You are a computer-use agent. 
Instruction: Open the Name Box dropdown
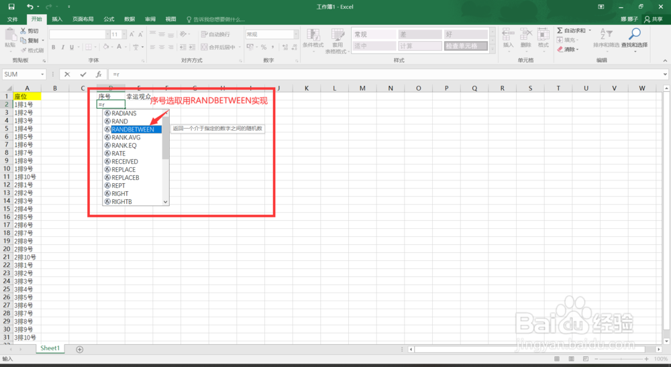(x=42, y=74)
